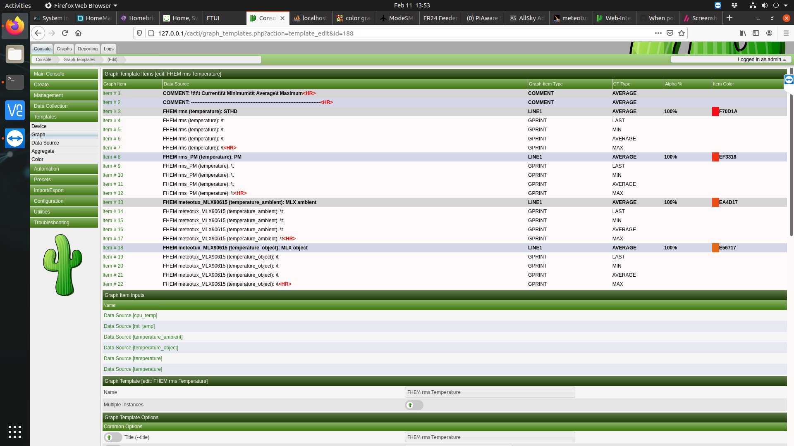Switch to the Graphs tab
The image size is (794, 446).
click(64, 49)
